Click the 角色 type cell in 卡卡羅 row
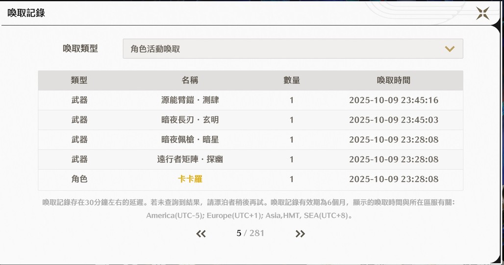This screenshot has height=265, width=504. click(x=79, y=179)
